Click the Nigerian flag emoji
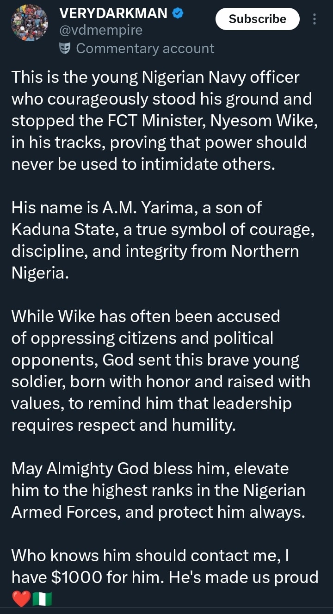This screenshot has height=614, width=333. click(x=42, y=599)
